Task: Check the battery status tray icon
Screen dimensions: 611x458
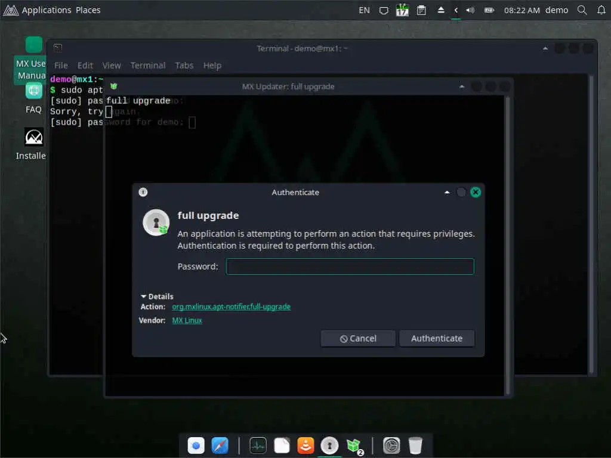Action: tap(489, 10)
